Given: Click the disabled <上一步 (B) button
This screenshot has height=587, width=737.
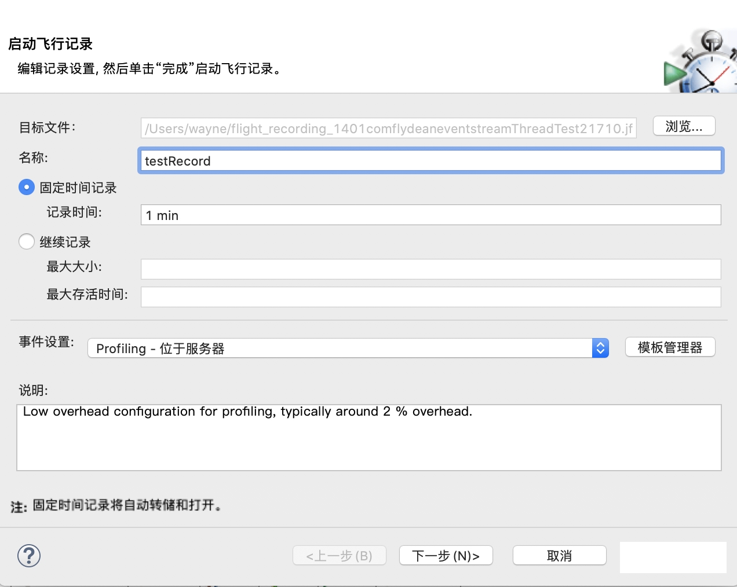Looking at the screenshot, I should (339, 556).
